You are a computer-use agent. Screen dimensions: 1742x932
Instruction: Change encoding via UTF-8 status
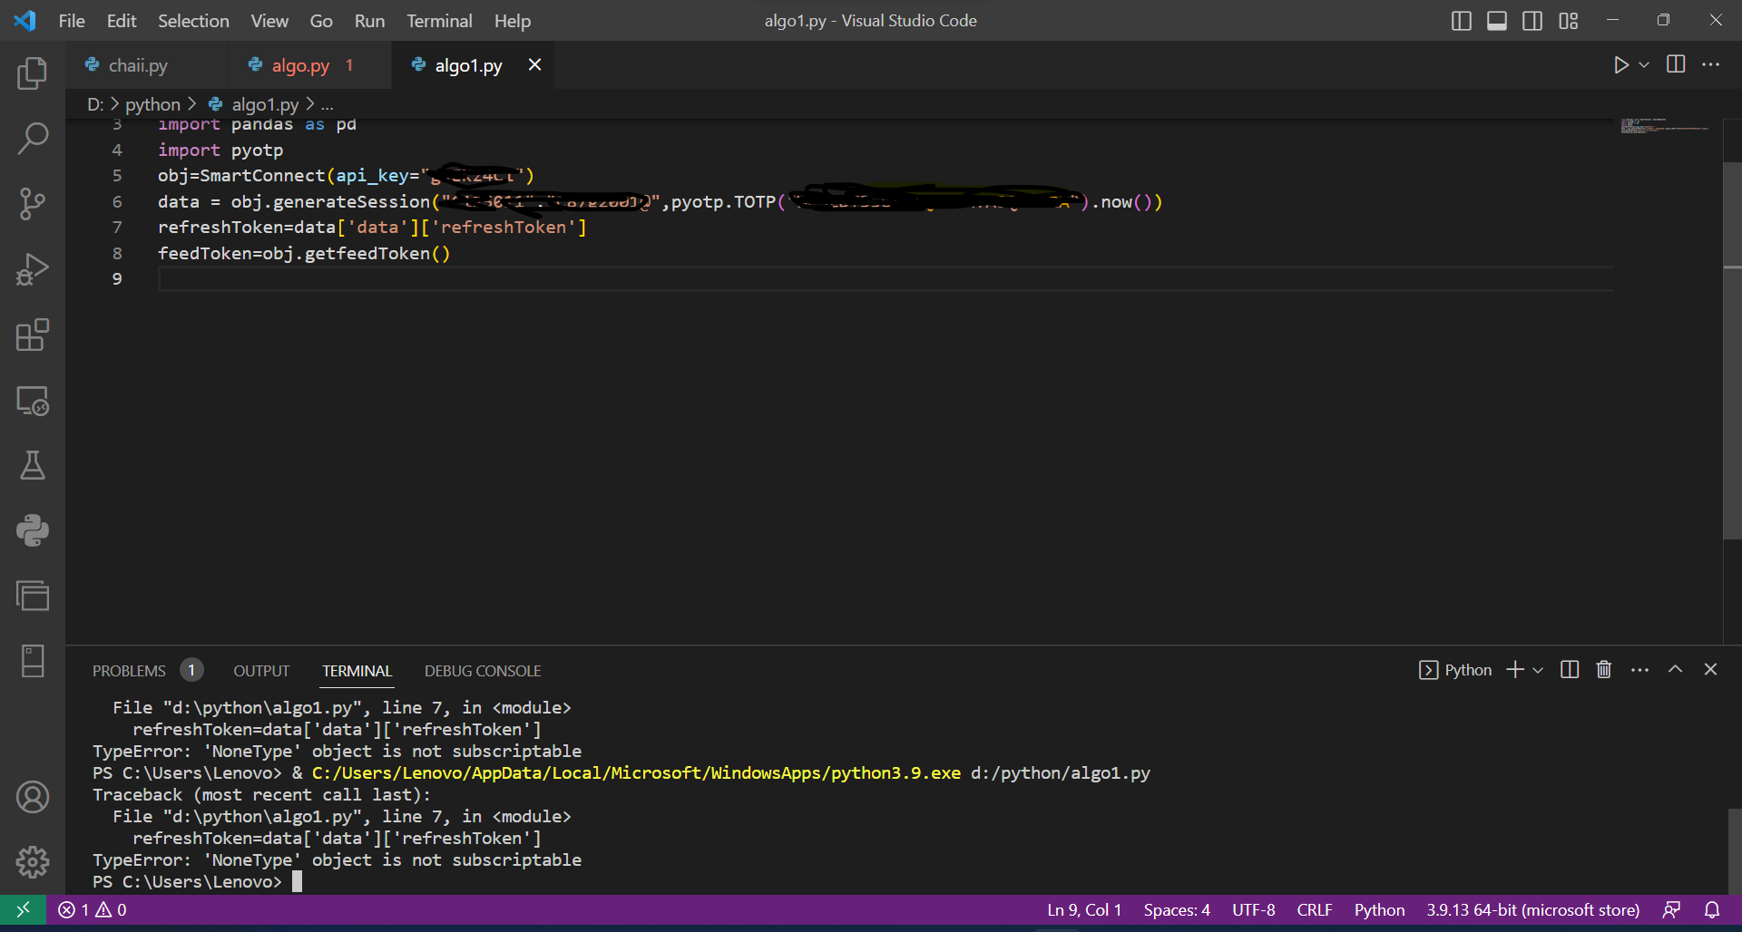click(1253, 909)
